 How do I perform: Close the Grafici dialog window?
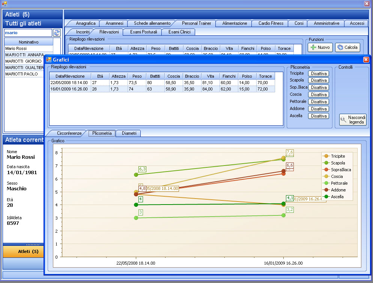point(366,60)
